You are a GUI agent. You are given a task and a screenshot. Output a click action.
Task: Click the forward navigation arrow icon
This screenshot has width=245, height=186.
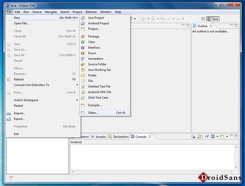coord(178,19)
